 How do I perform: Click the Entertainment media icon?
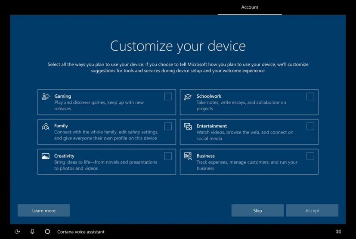click(x=188, y=127)
